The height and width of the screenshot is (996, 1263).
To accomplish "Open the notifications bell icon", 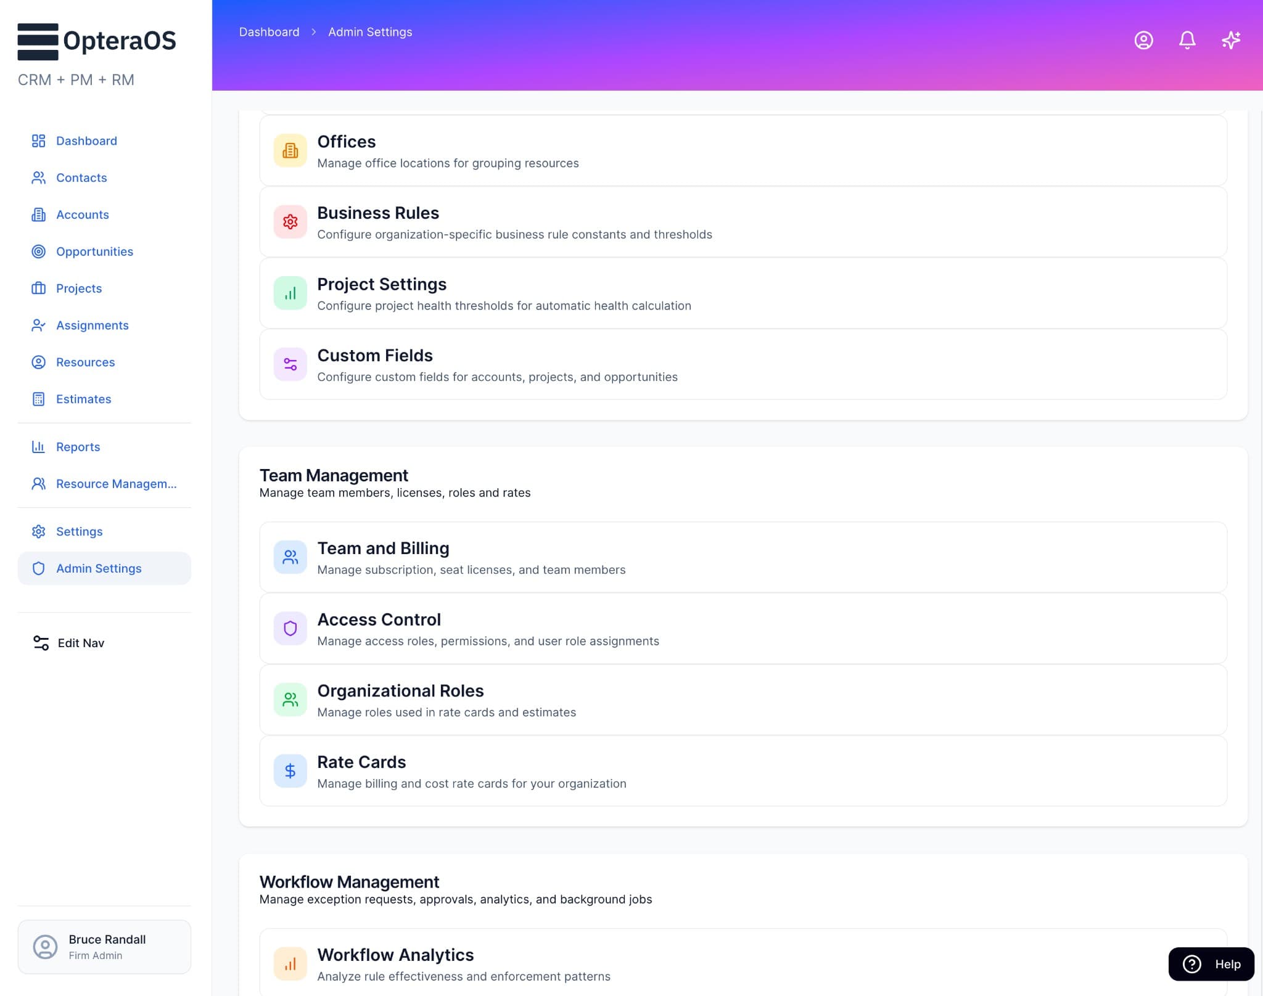I will pyautogui.click(x=1186, y=40).
